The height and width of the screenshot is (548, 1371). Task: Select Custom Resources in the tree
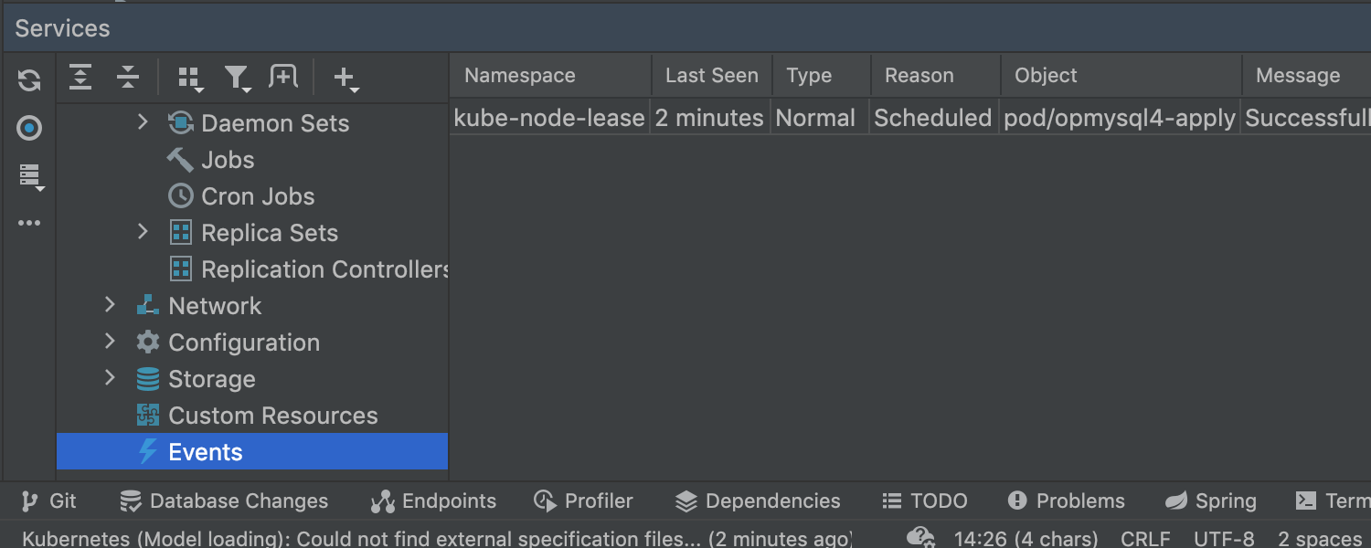[x=272, y=416]
